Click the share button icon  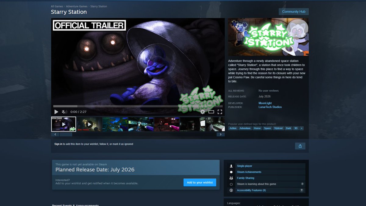click(300, 146)
